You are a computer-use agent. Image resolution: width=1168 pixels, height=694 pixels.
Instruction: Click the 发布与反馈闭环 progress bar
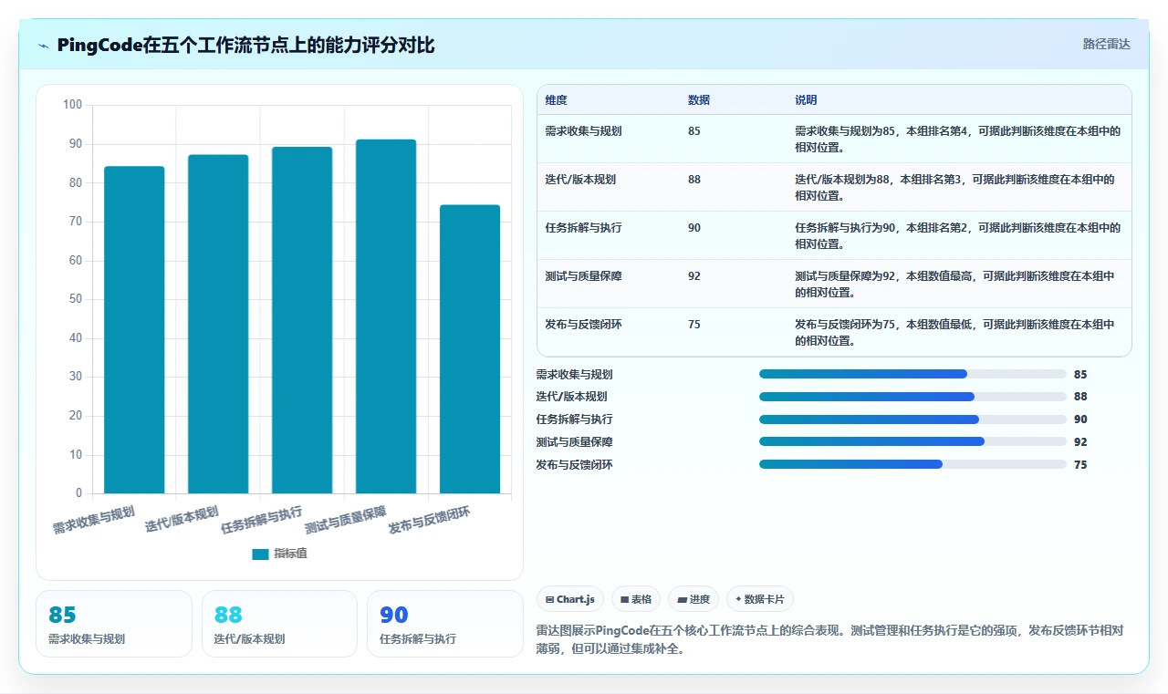click(x=912, y=464)
